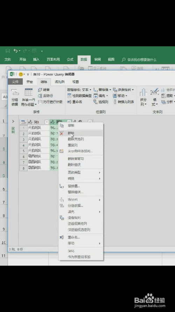Choose 重命名... in the context menu
This screenshot has width=175, height=312.
click(81, 237)
